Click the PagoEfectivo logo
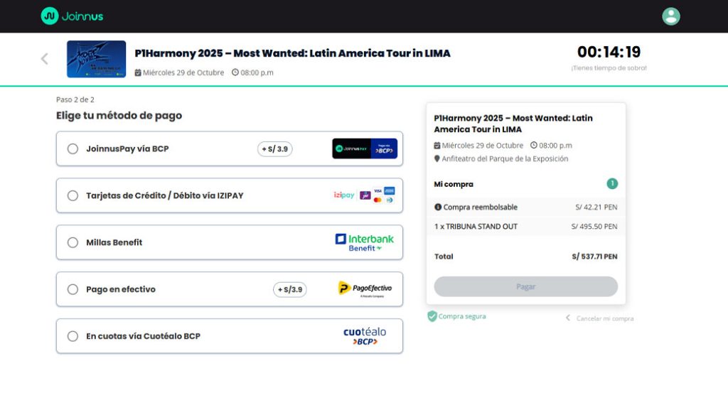 (x=365, y=289)
